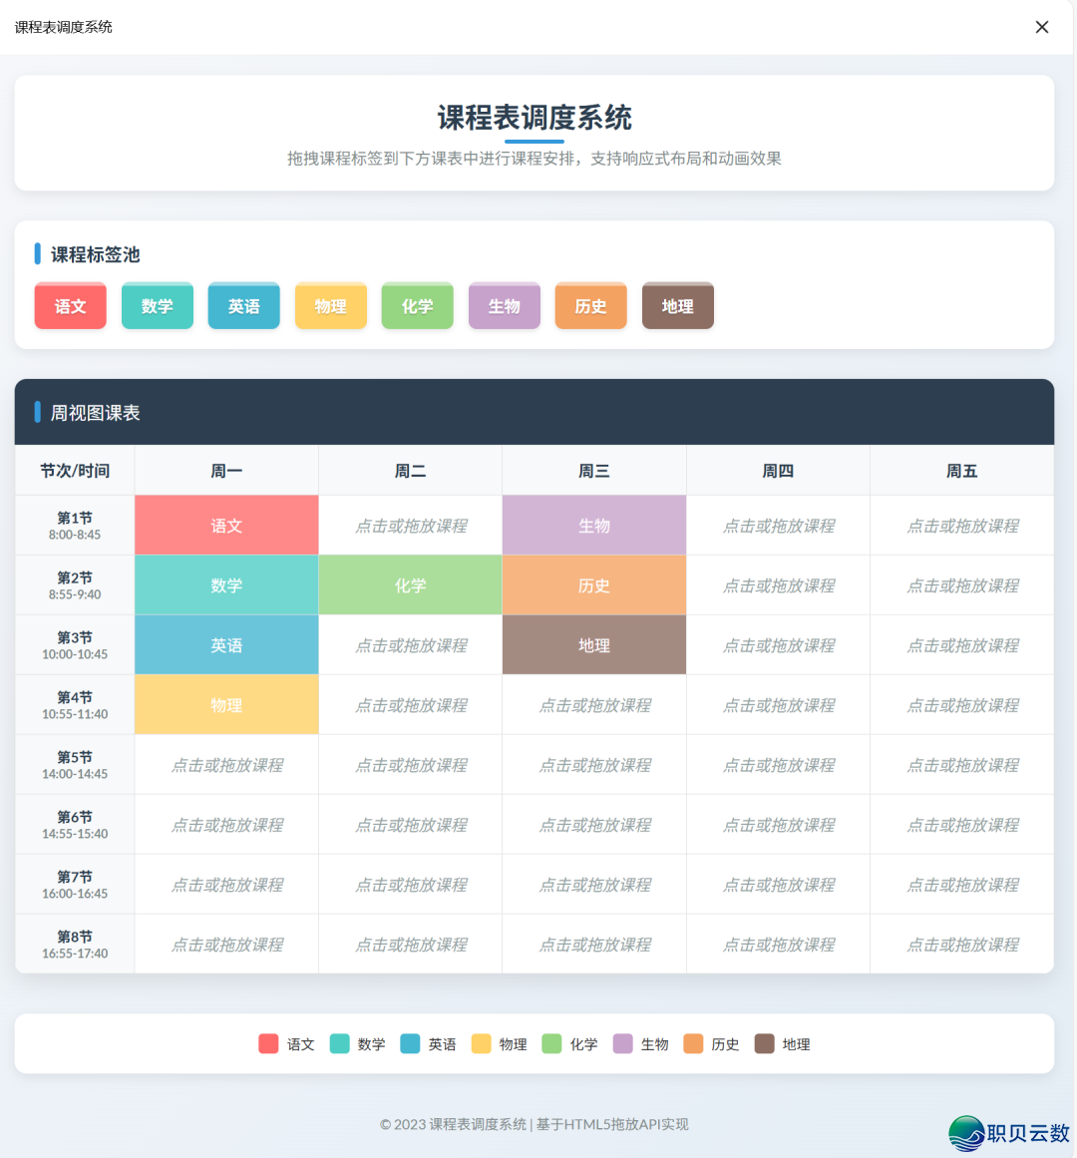Image resolution: width=1077 pixels, height=1158 pixels.
Task: Select the 物理 tag in course pool
Action: click(x=331, y=306)
